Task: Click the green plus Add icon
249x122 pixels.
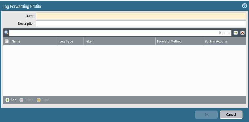Action: pos(7,100)
